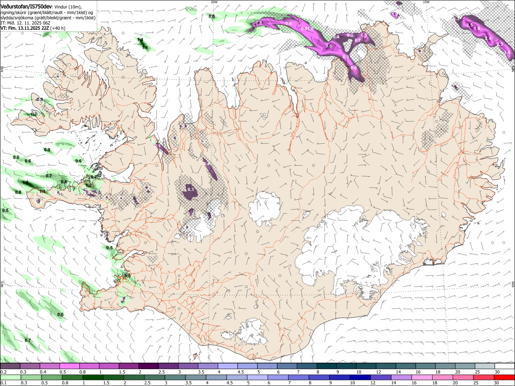Pick the dark teal top-row swatch labeled 8

pos(326,366)
